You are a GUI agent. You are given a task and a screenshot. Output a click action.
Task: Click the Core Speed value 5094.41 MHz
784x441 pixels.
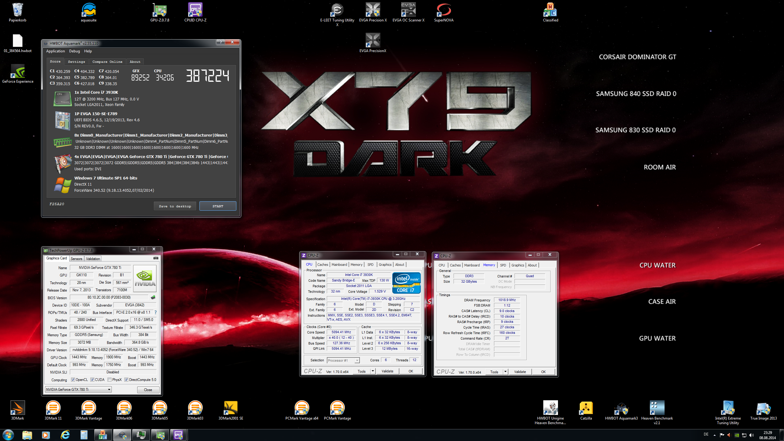click(x=341, y=332)
